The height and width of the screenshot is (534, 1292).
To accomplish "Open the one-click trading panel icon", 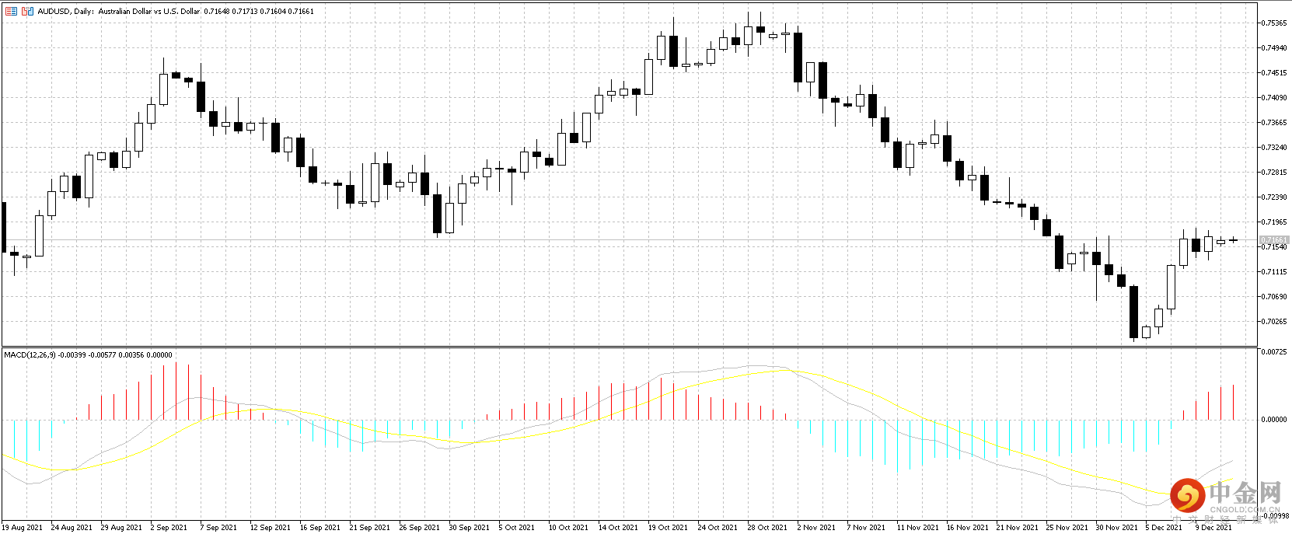I will point(11,11).
